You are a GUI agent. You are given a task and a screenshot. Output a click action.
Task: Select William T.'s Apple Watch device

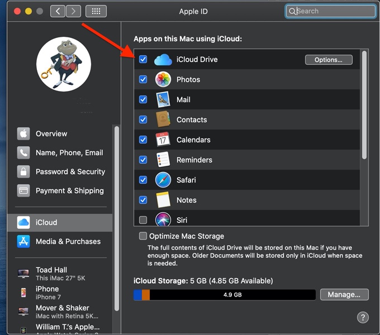pyautogui.click(x=60, y=328)
